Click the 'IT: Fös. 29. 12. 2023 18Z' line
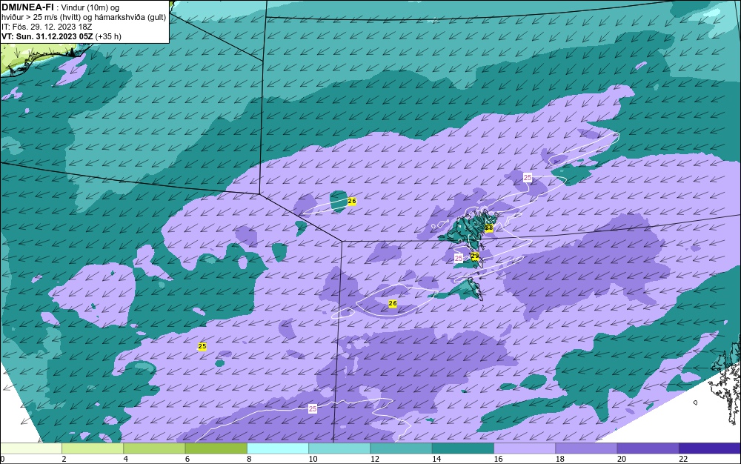The height and width of the screenshot is (464, 741). point(47,27)
